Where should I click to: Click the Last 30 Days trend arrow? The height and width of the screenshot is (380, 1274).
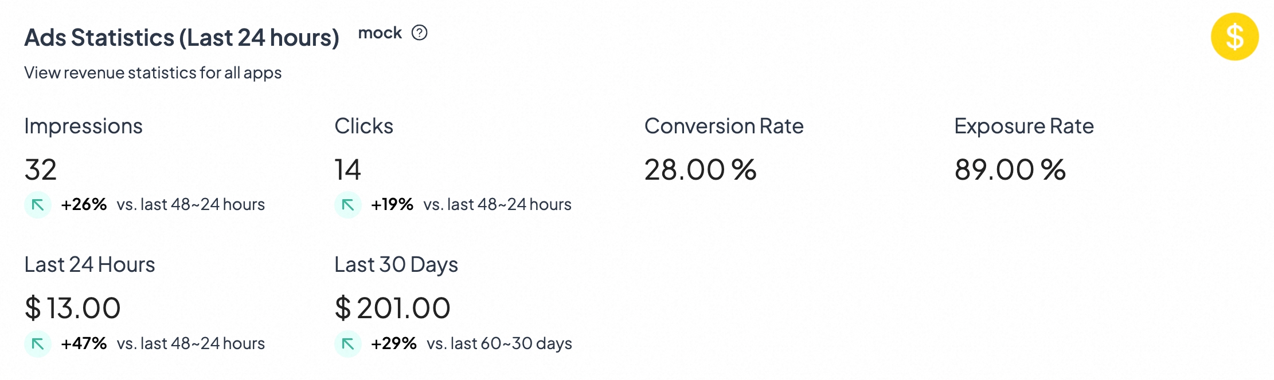tap(347, 344)
